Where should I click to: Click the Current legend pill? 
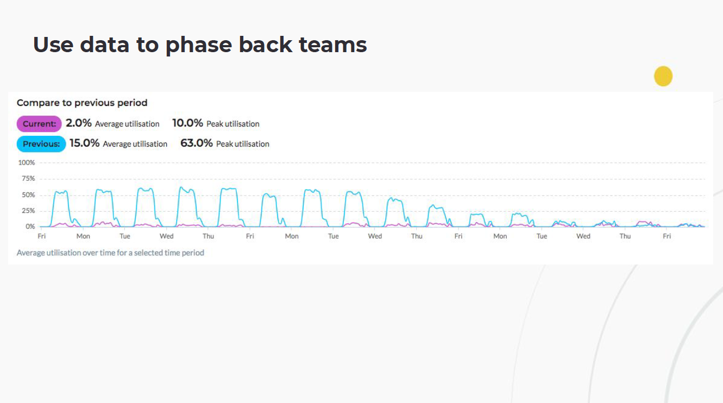tap(39, 124)
